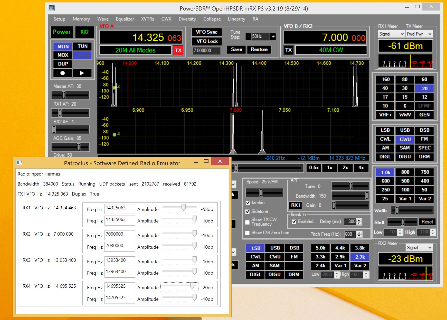Screen dimensions: 447x320
Task: Adjust the filter Width slider
Action: (413, 210)
